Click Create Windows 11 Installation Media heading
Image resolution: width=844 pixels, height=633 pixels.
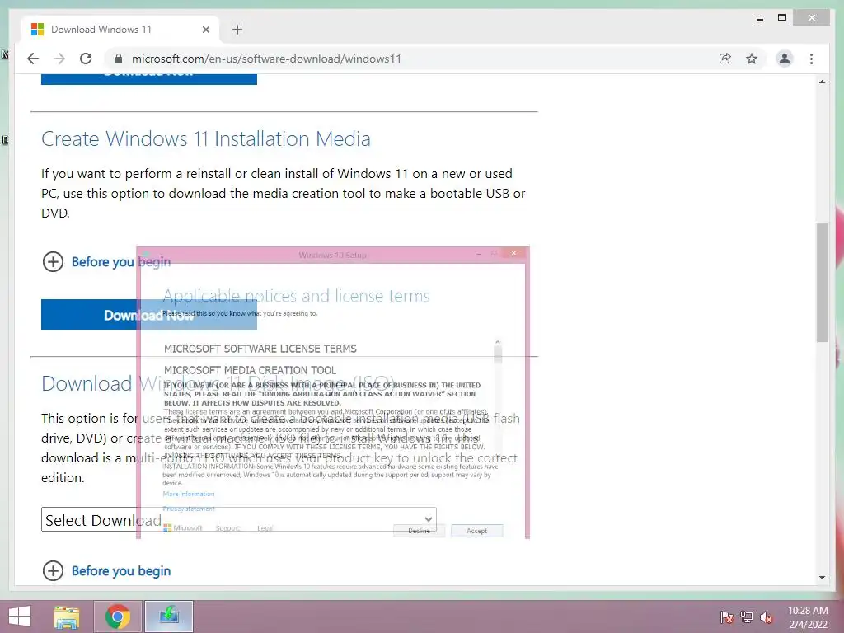click(x=205, y=138)
